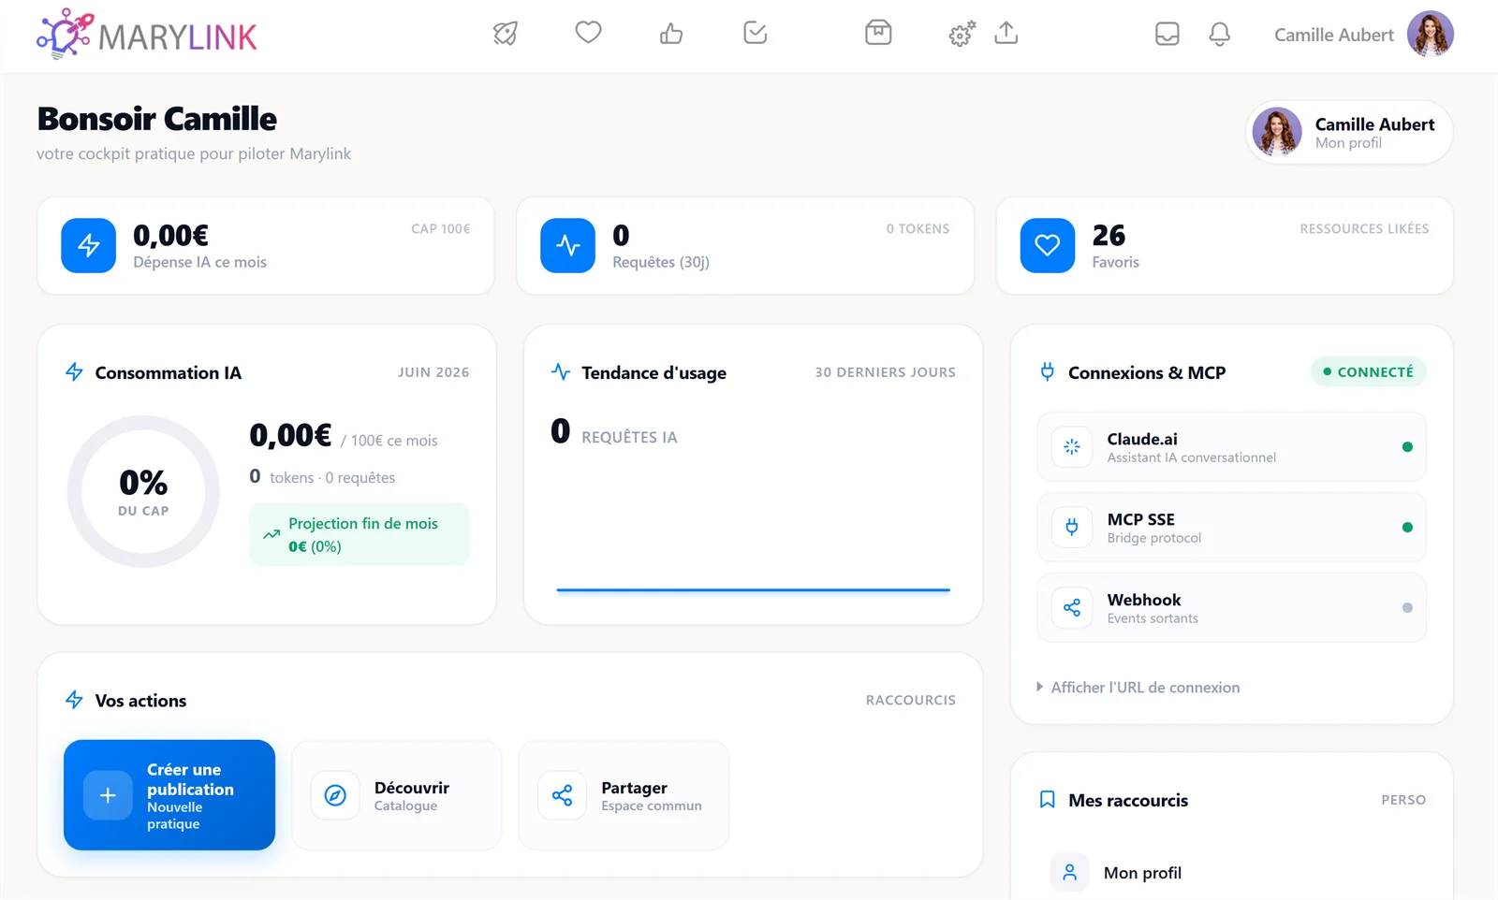The width and height of the screenshot is (1498, 900).
Task: Click the Connexions & MCP plug icon
Action: (x=1048, y=372)
